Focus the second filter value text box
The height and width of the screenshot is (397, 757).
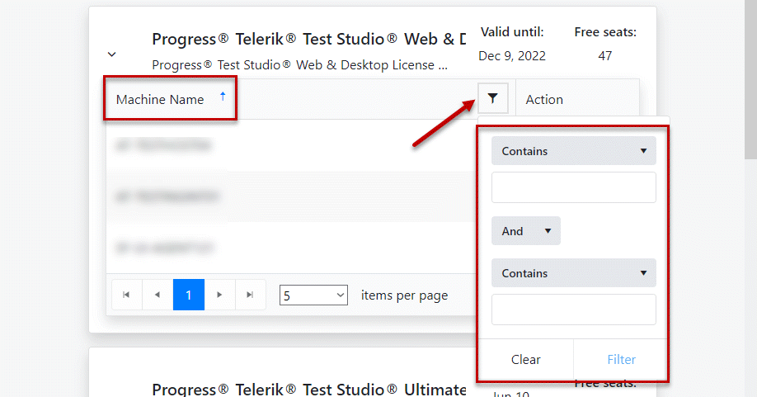(x=574, y=310)
